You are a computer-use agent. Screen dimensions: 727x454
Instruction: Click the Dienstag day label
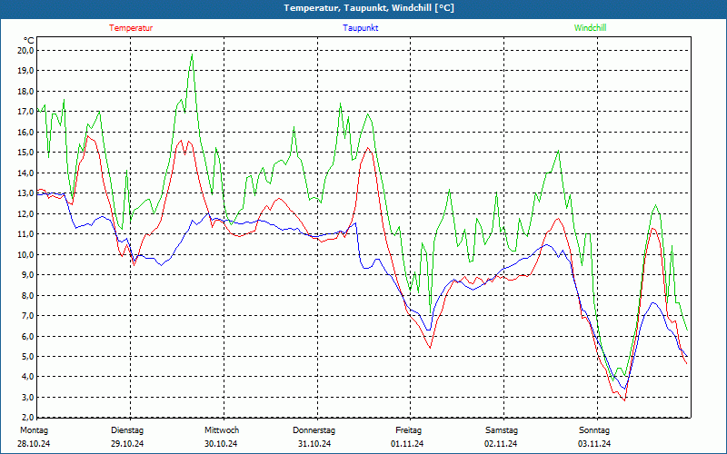pyautogui.click(x=127, y=430)
